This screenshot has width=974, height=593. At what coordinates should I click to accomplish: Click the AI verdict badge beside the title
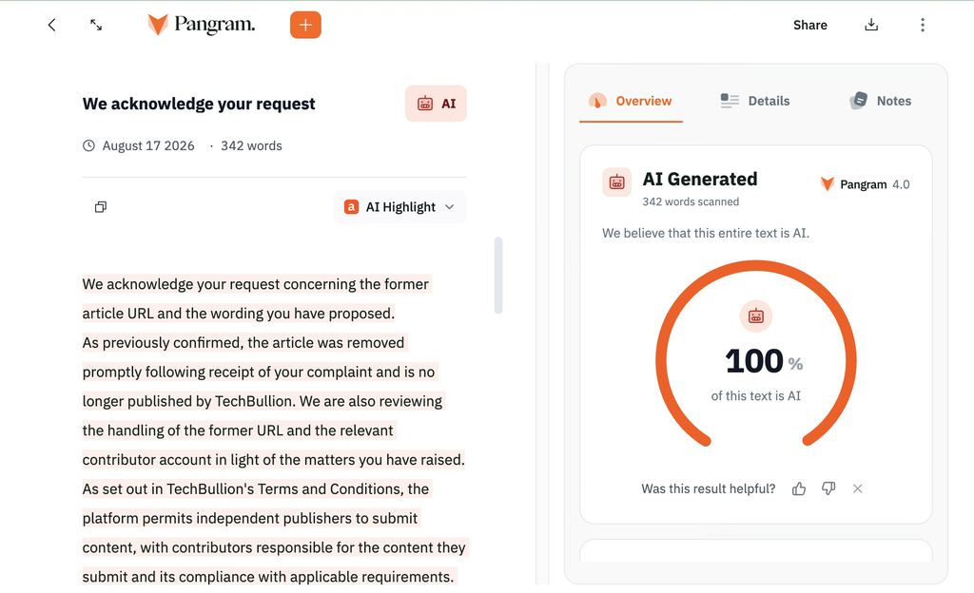click(436, 104)
